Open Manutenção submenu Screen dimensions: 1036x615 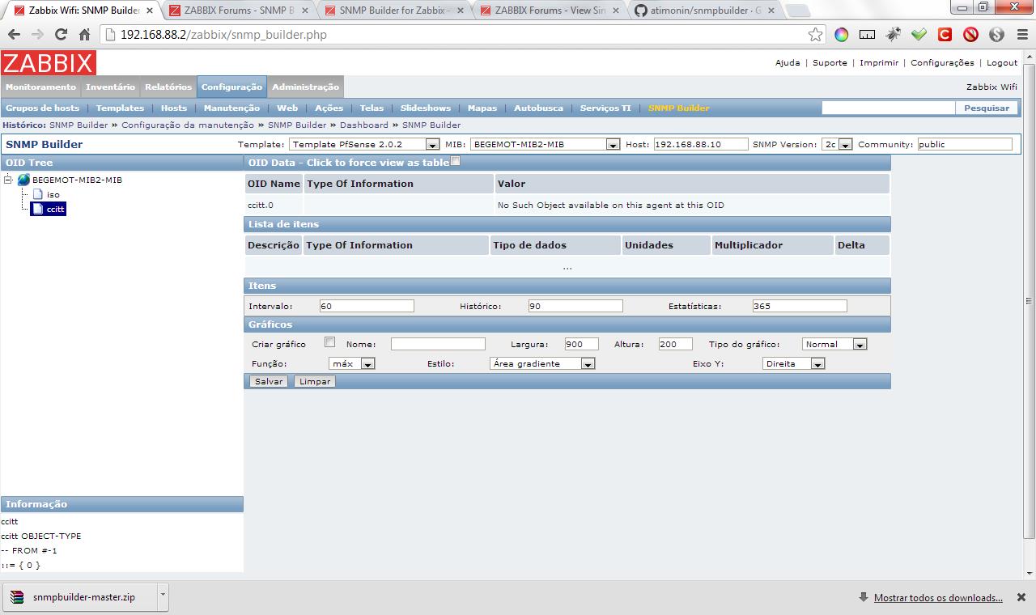point(231,108)
